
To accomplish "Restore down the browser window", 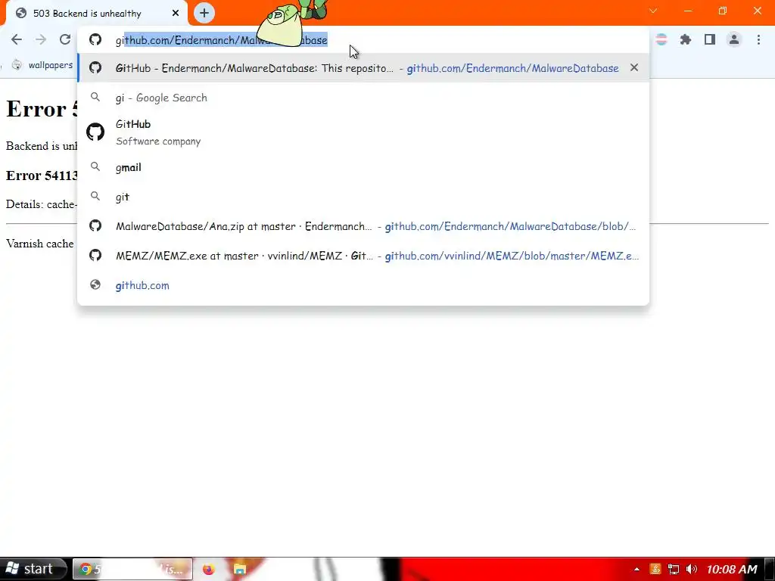I will 723,11.
